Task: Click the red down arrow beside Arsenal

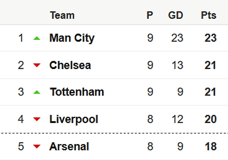Action: click(37, 146)
